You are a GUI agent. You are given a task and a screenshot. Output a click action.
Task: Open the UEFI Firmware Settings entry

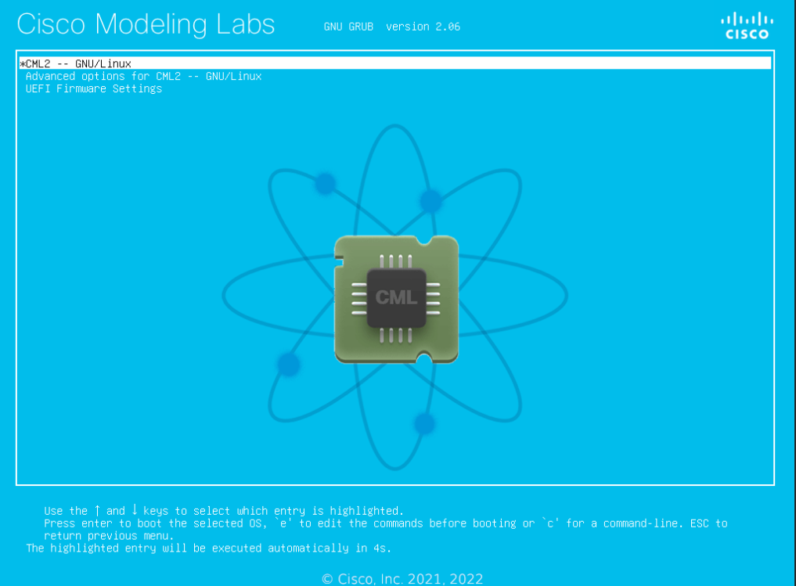[94, 88]
